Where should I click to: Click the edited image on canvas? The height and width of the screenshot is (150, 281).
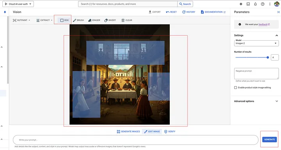[119, 75]
